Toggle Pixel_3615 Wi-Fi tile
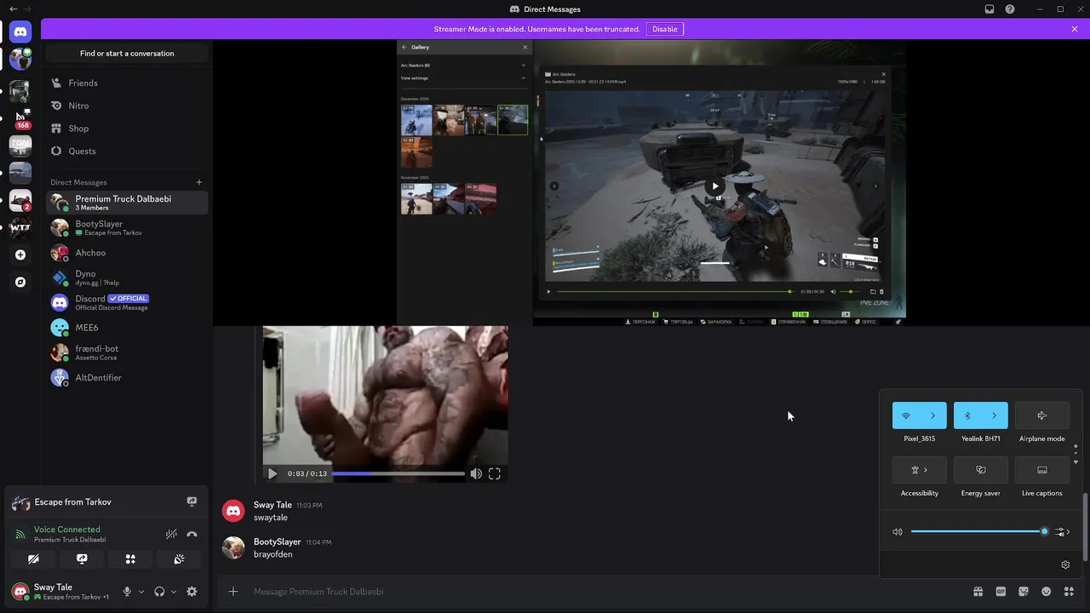 pos(905,415)
